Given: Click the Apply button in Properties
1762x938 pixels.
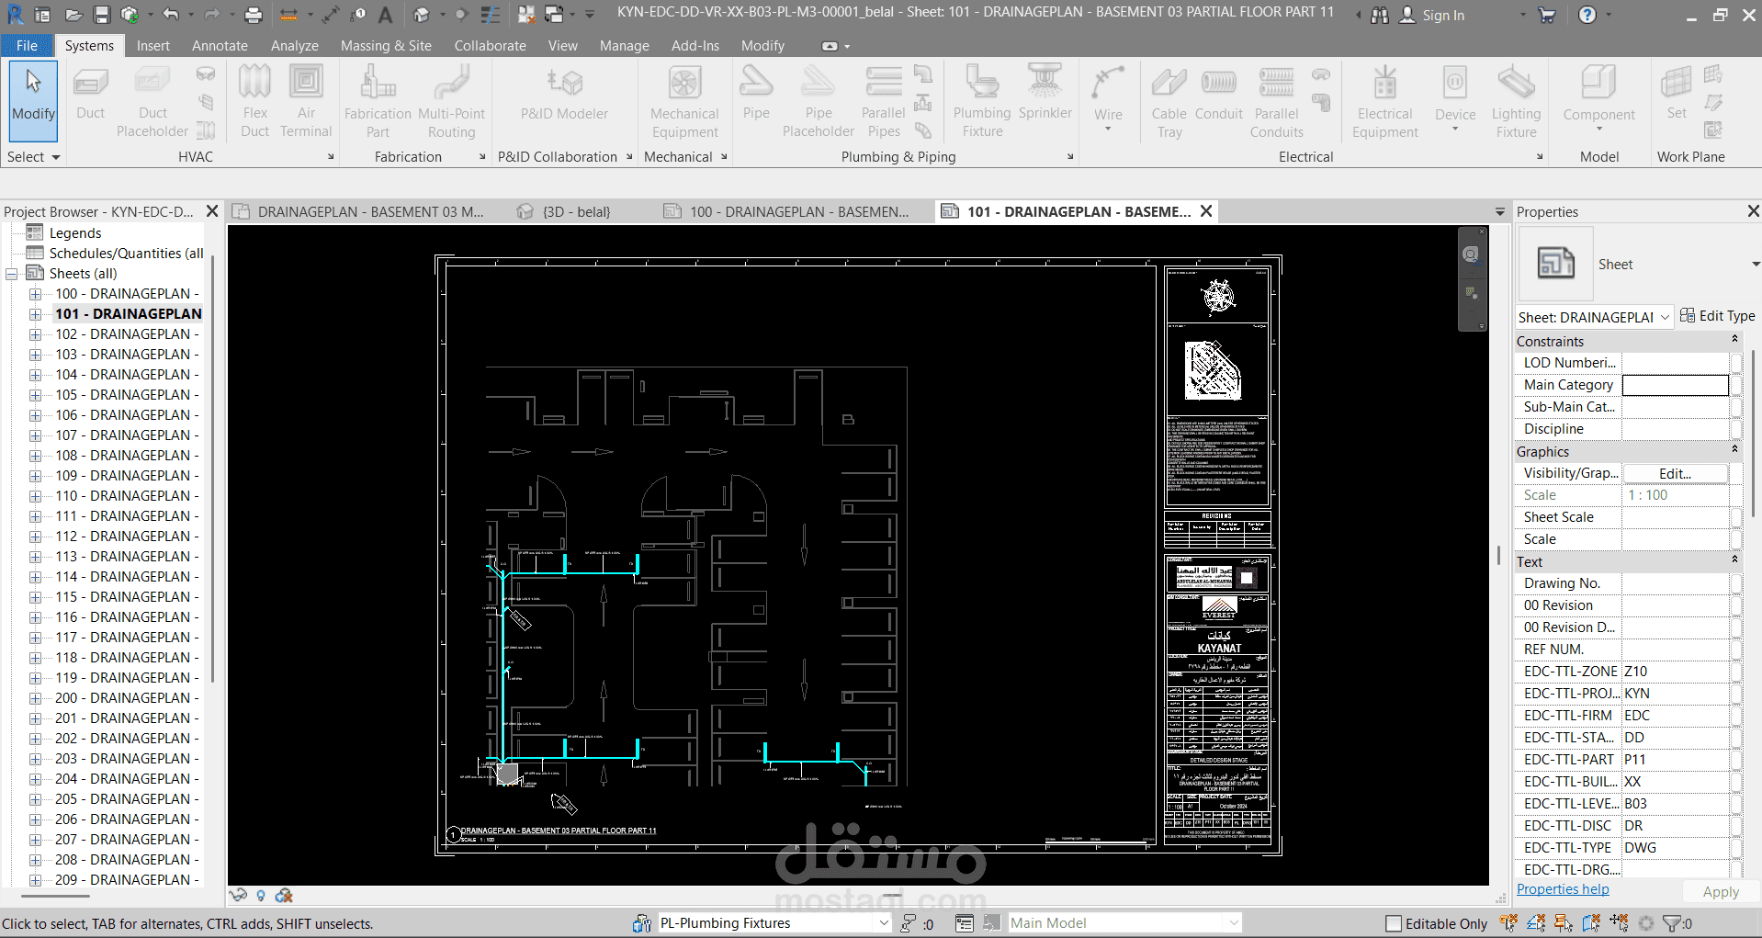Looking at the screenshot, I should tap(1720, 892).
